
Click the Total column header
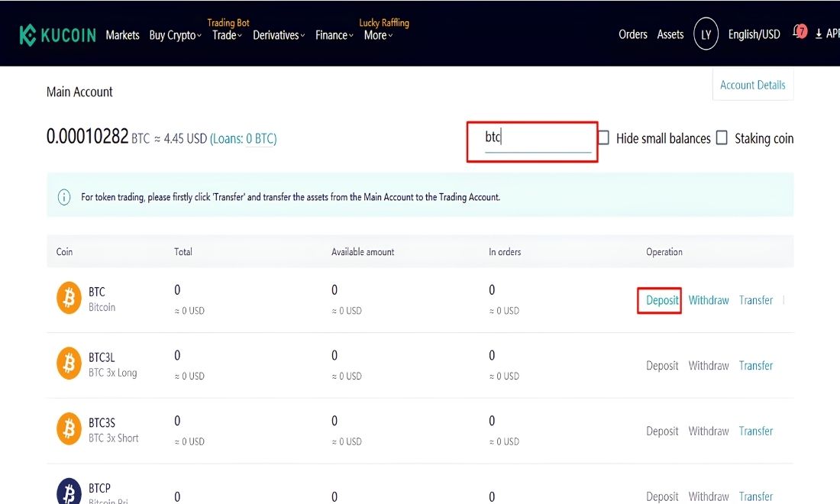coord(183,252)
